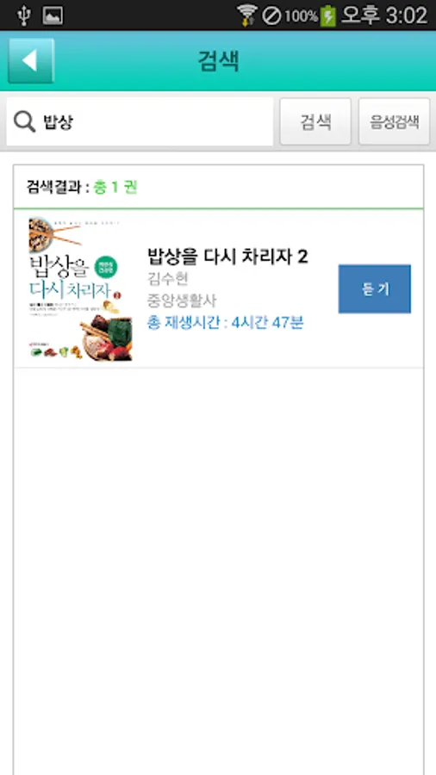436x775 pixels.
Task: Tap the back arrow button
Action: coord(31,61)
